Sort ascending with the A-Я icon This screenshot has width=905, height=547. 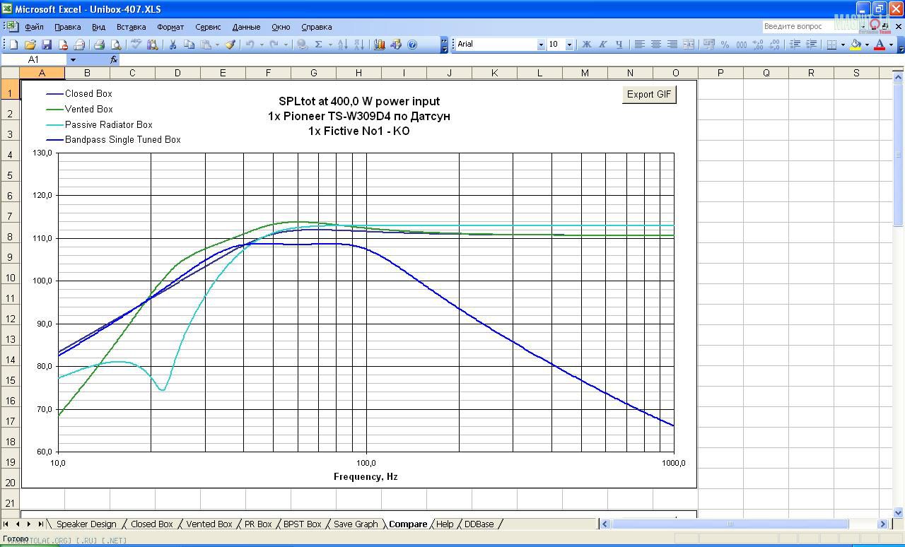(x=342, y=45)
